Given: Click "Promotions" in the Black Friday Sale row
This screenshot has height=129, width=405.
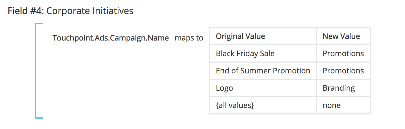Looking at the screenshot, I should [343, 54].
